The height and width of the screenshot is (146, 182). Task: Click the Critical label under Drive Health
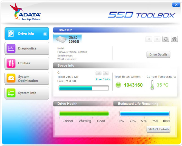(x=68, y=121)
